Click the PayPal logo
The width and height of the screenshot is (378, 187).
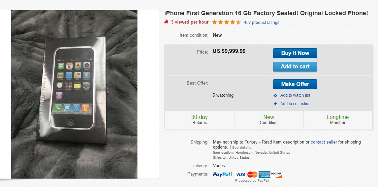(x=222, y=174)
